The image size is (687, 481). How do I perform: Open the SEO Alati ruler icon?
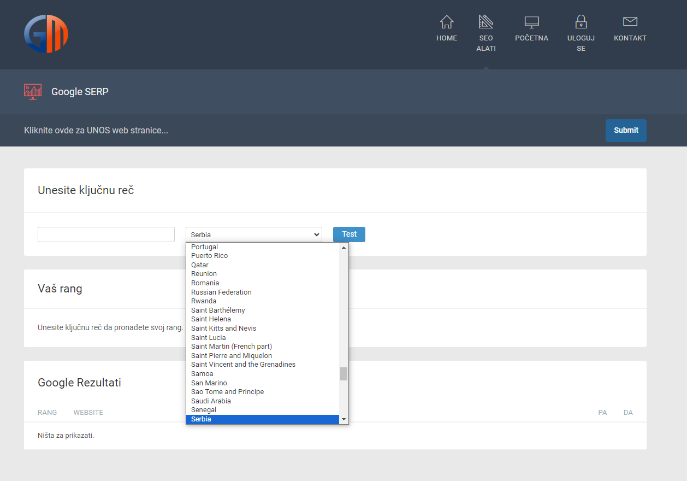485,22
